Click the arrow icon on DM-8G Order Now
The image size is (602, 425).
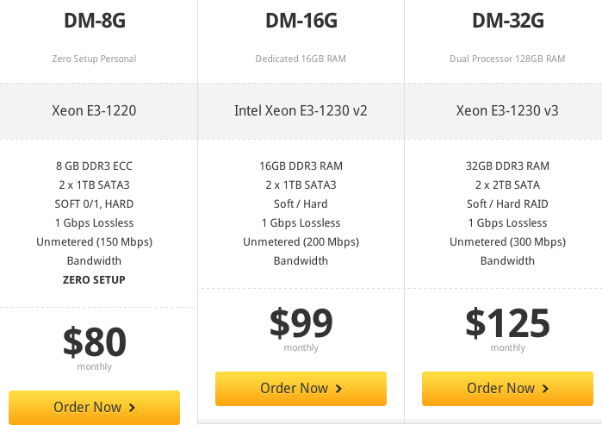[132, 408]
